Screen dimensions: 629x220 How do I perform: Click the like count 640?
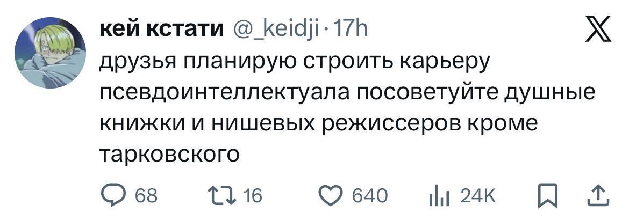coord(369,196)
